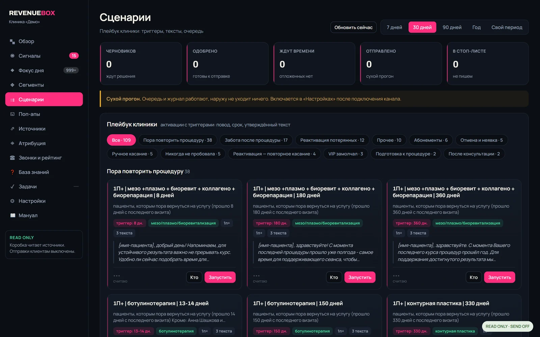Click the Источники sidebar icon
This screenshot has width=540, height=337.
(x=12, y=129)
